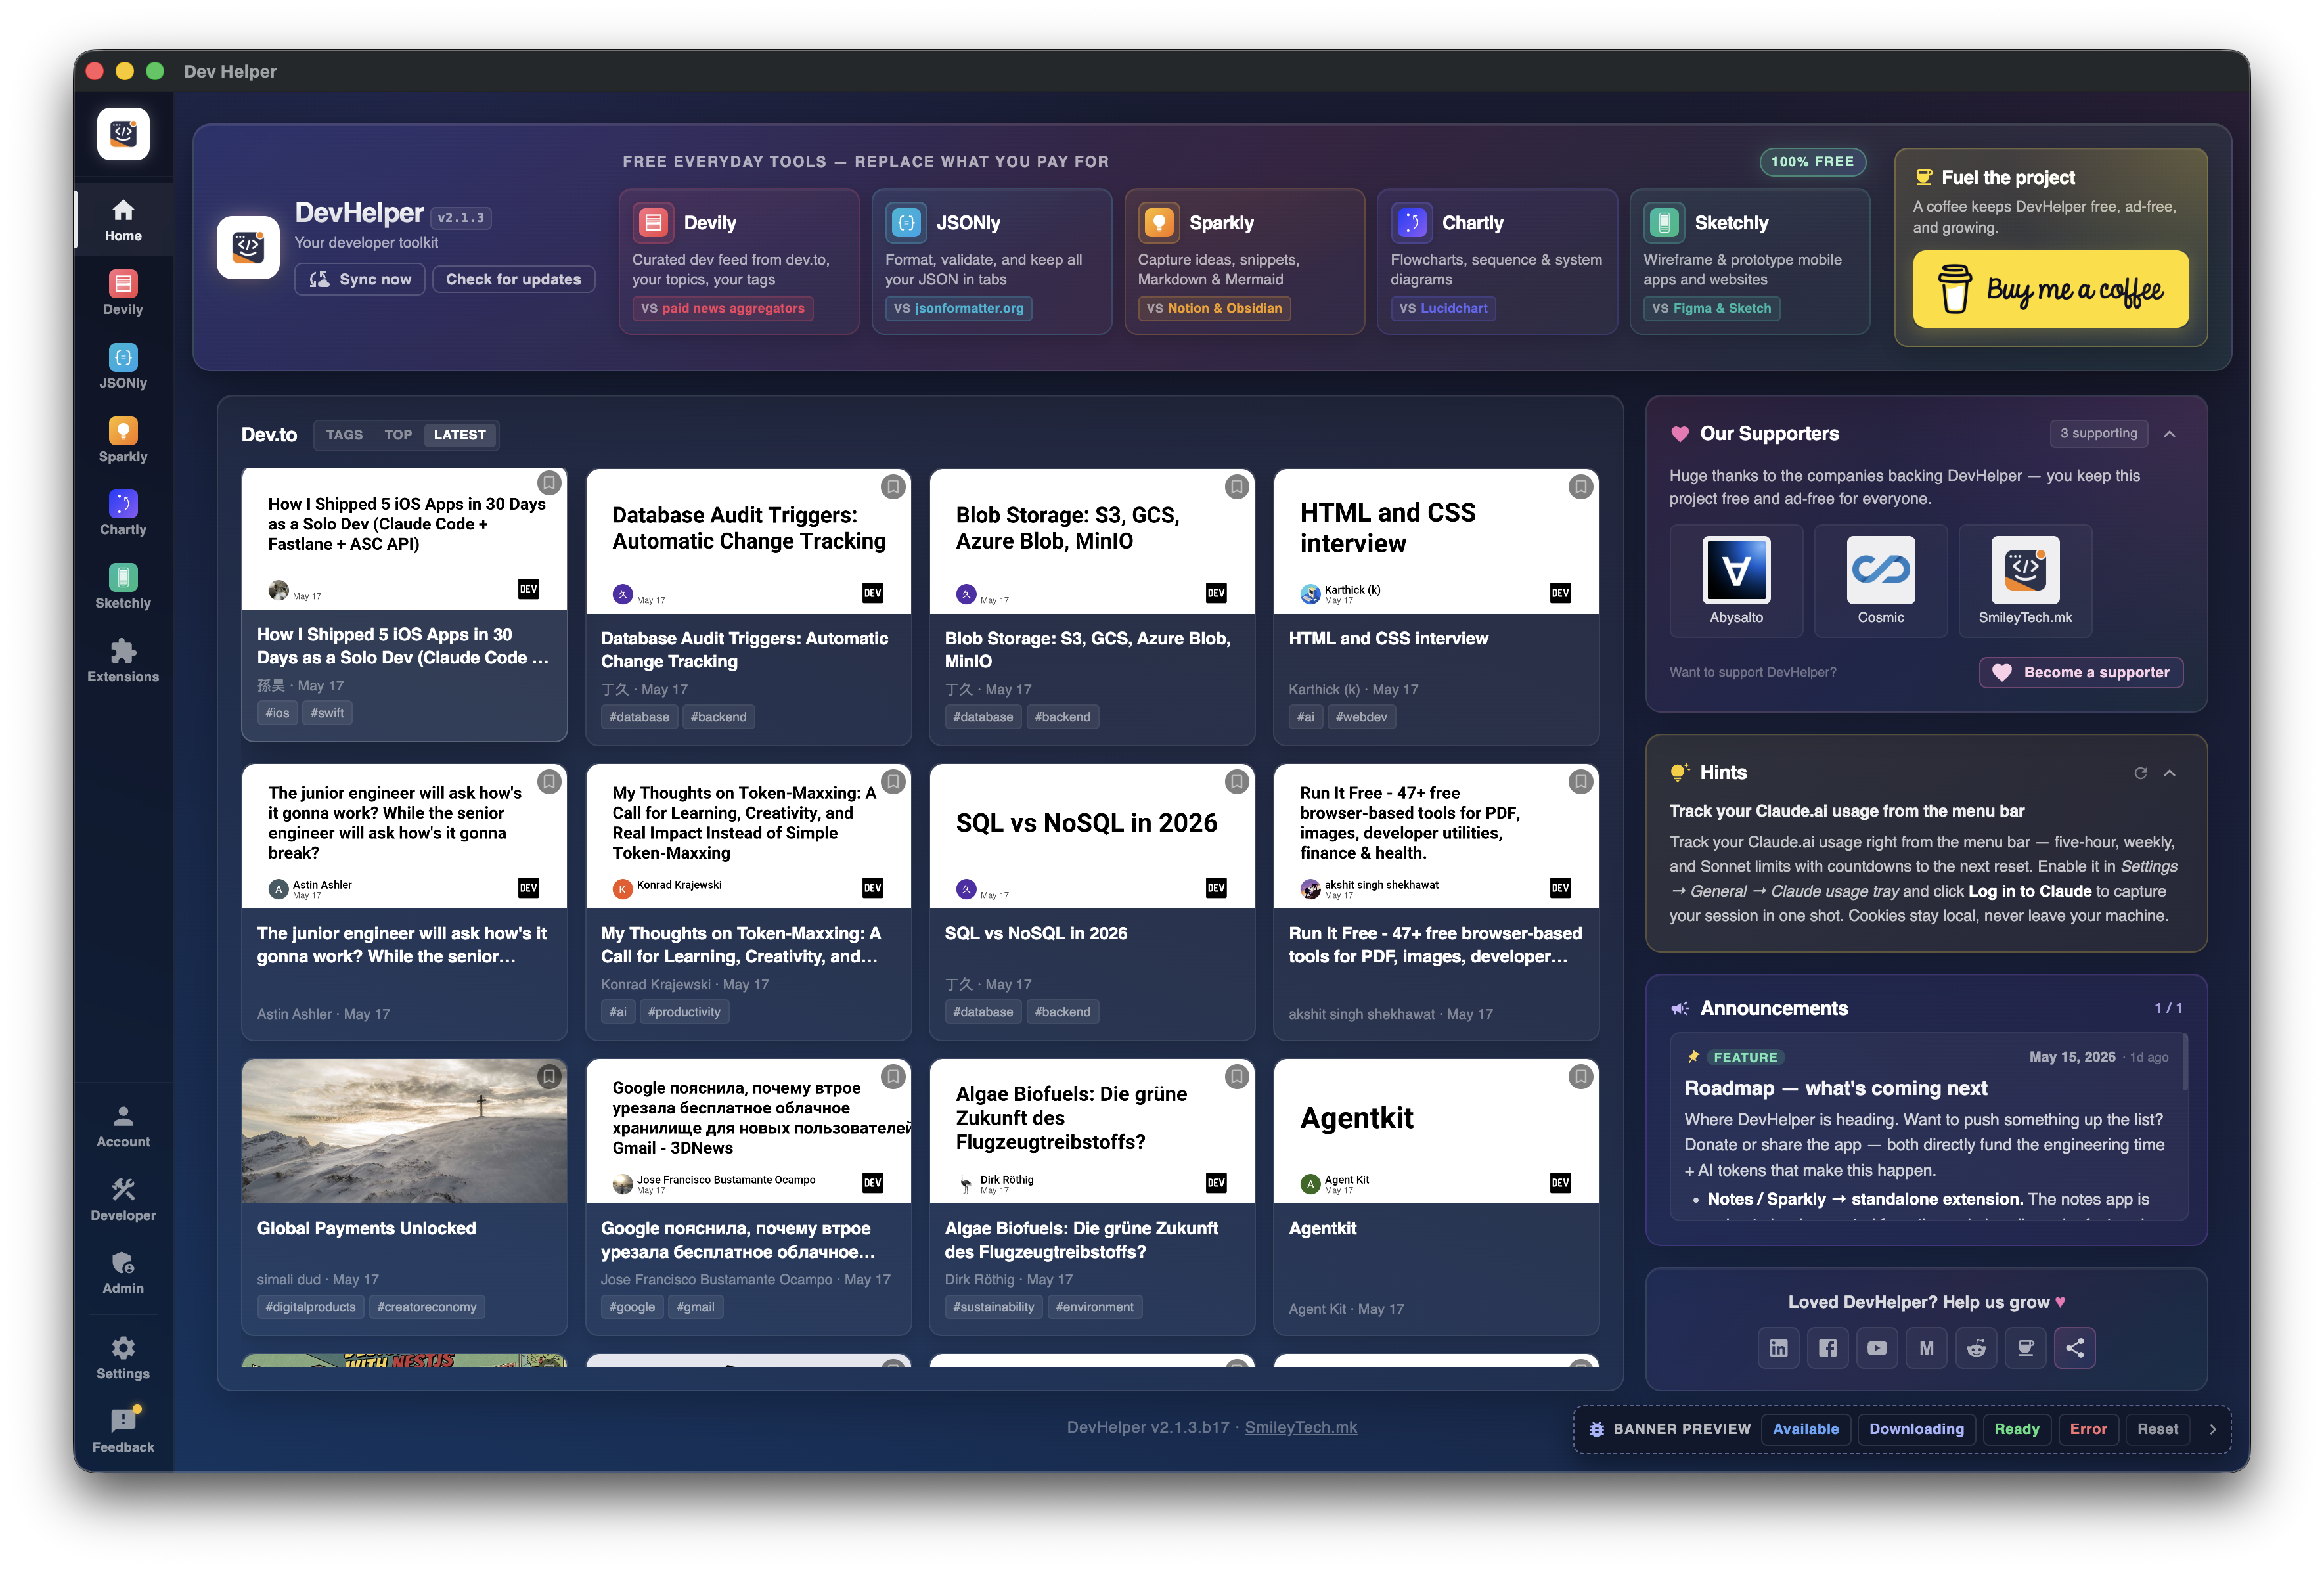The width and height of the screenshot is (2324, 1570).
Task: Open the Global Payments Unlocked thumbnail
Action: click(x=404, y=1131)
